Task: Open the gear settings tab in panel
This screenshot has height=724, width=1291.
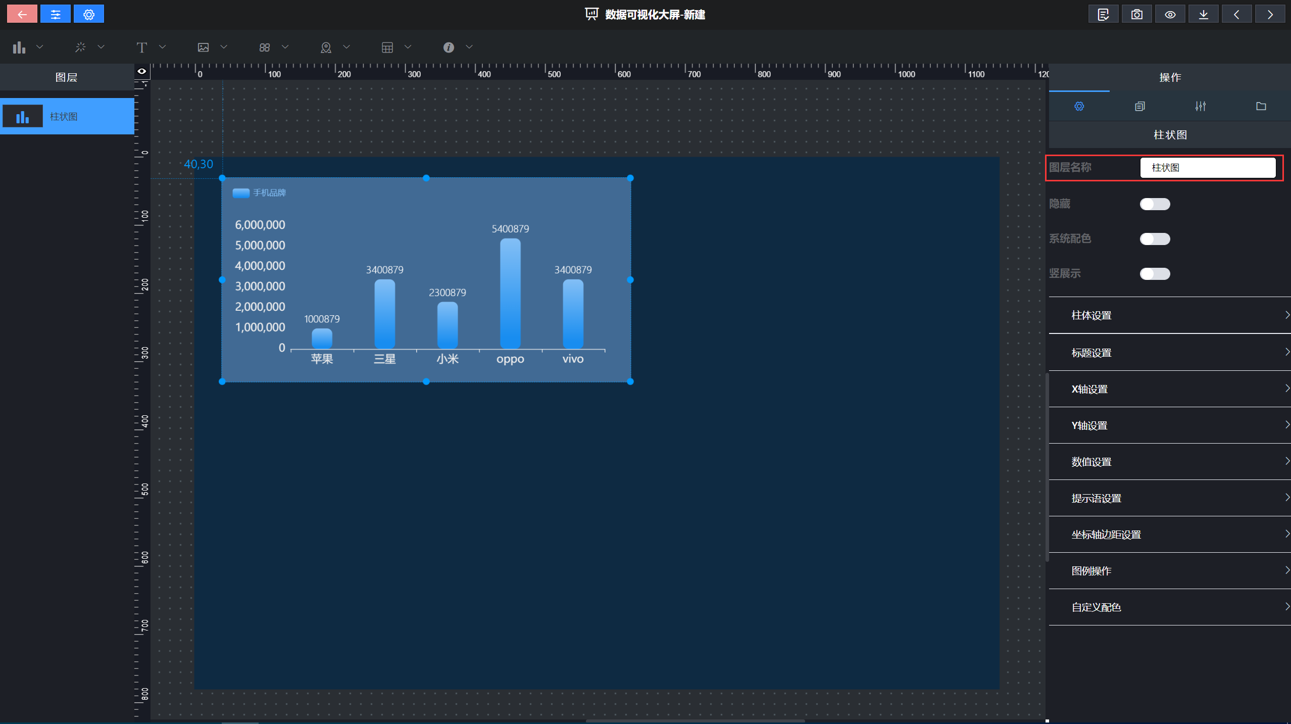Action: pyautogui.click(x=1079, y=106)
